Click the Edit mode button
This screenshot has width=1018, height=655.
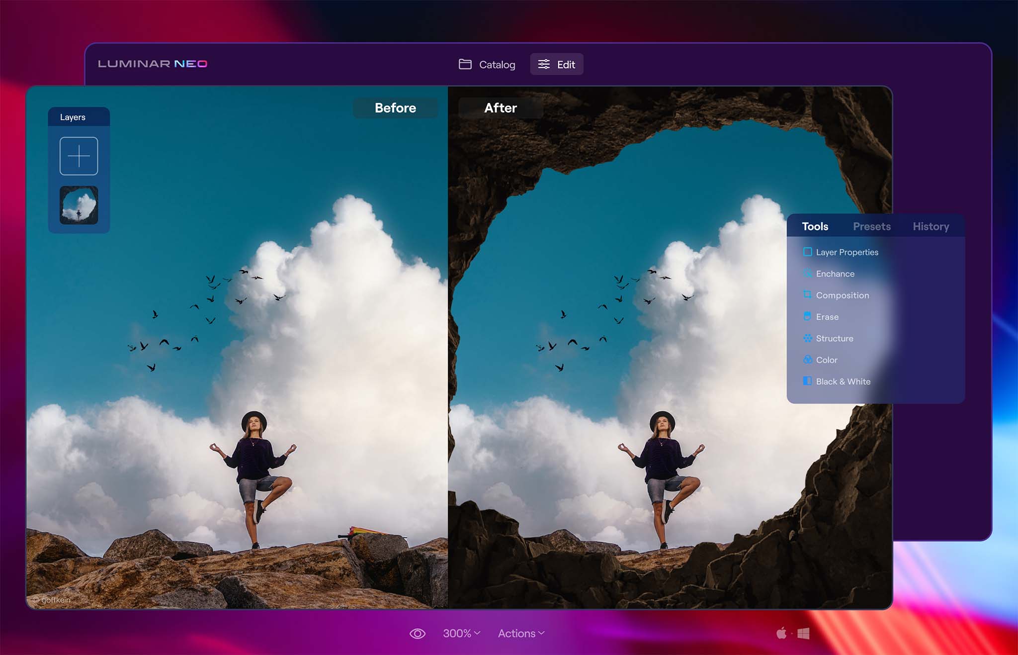coord(557,65)
